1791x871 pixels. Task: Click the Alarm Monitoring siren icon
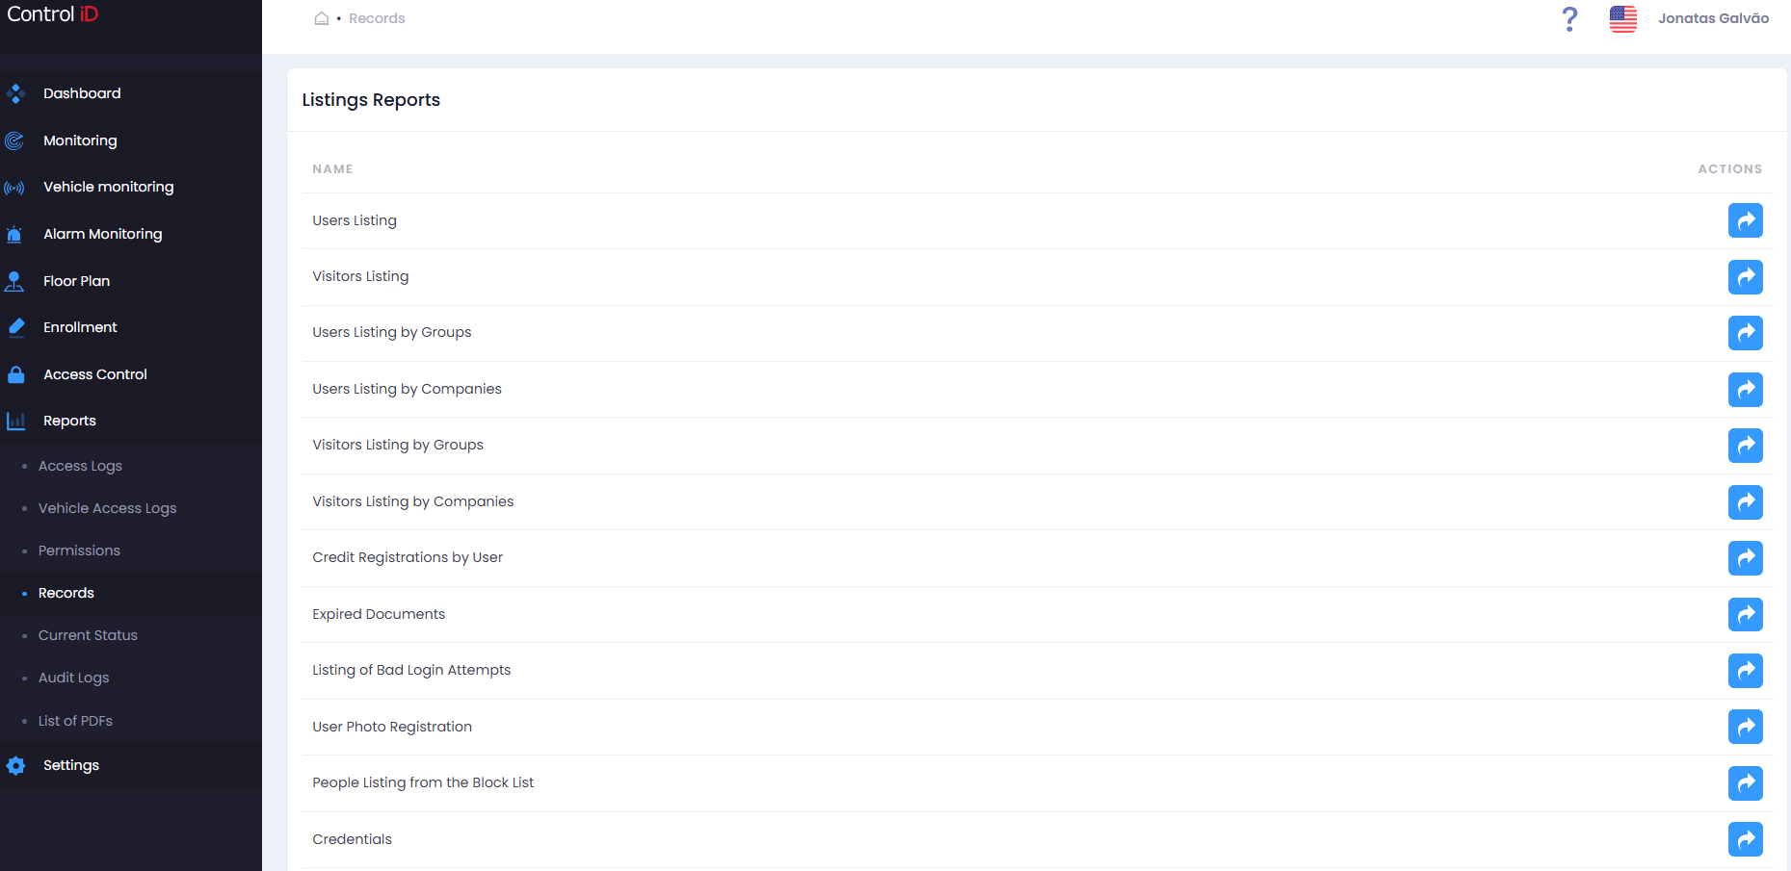[x=14, y=234]
